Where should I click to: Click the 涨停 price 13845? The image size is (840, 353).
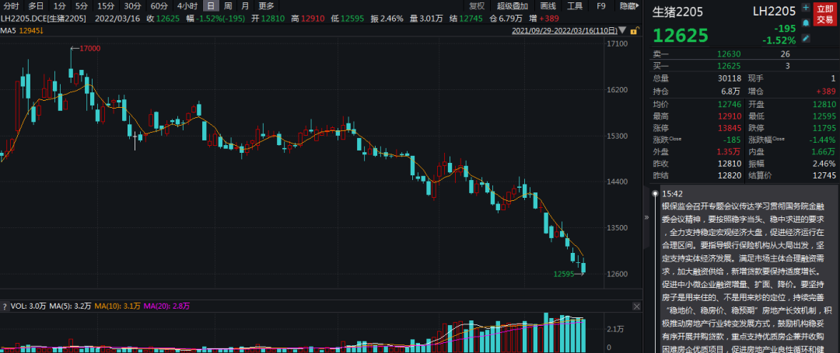point(729,128)
